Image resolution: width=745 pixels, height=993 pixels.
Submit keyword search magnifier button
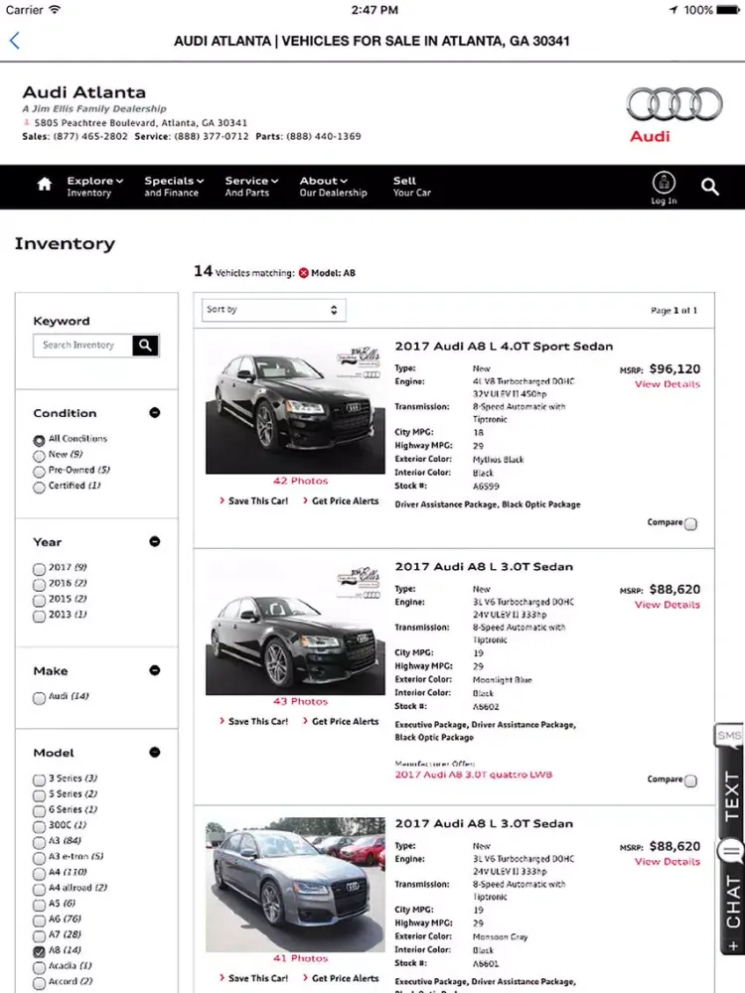[x=146, y=346]
